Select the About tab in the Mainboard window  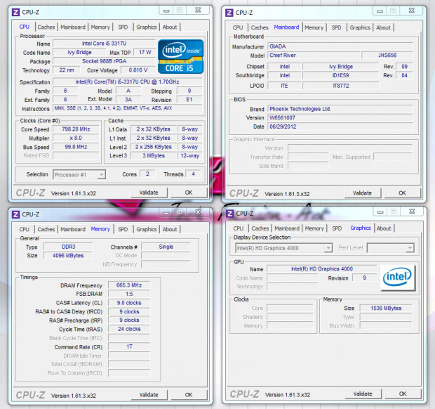383,27
